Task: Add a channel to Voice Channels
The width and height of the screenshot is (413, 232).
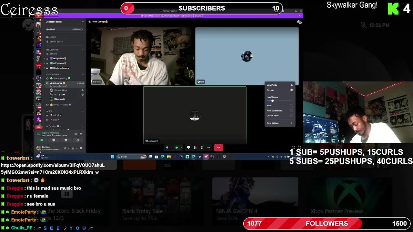Action: coord(83,74)
